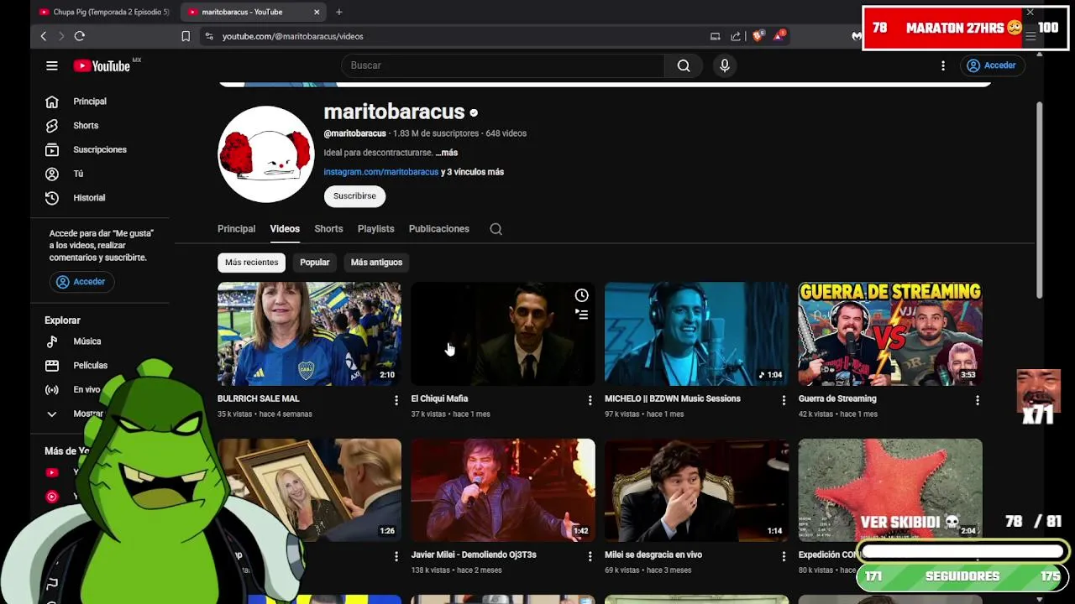Click the Brave Shields lion icon
Viewport: 1075px width, 604px height.
point(758,36)
